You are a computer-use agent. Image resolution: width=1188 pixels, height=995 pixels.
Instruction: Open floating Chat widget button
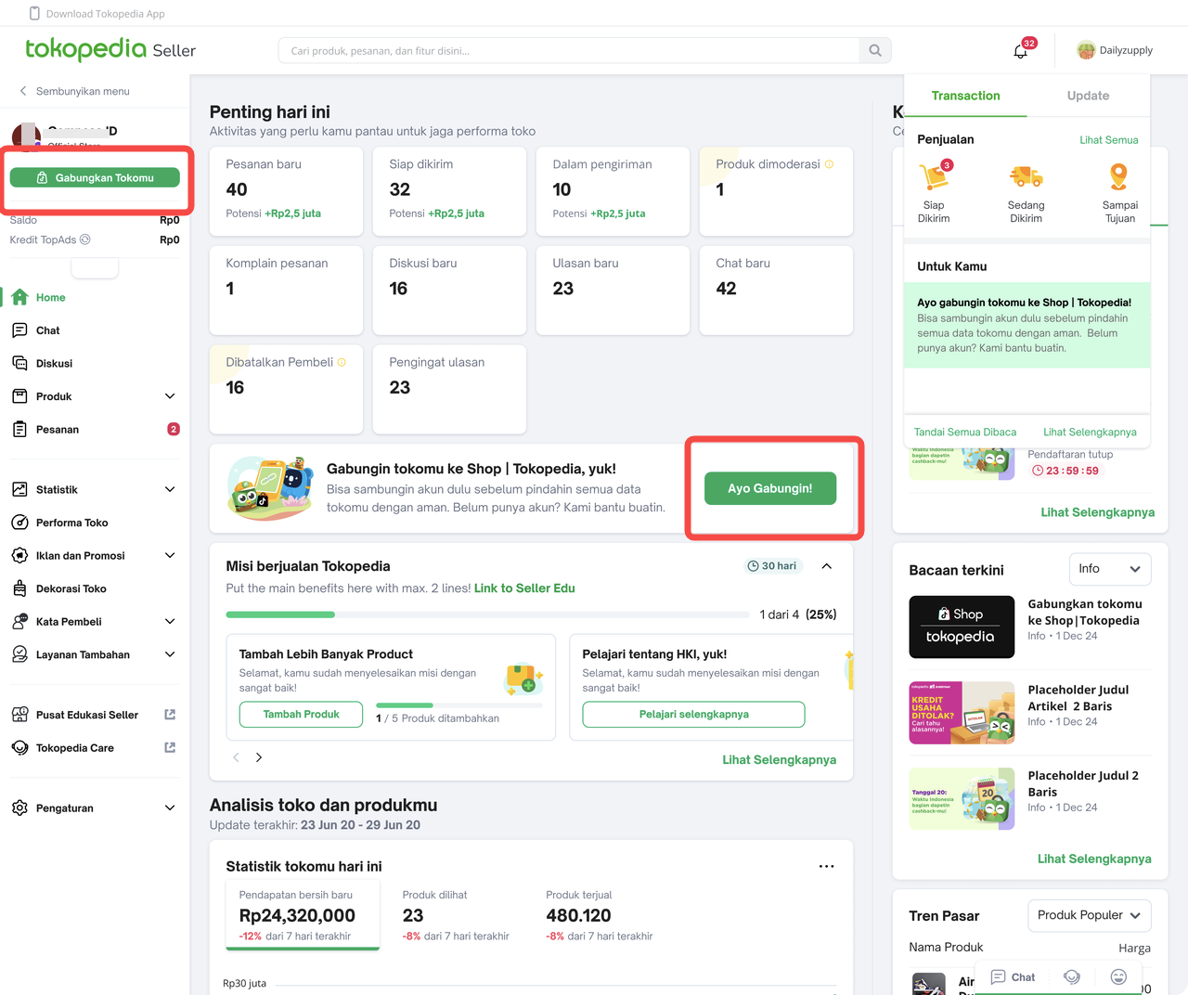1013,977
